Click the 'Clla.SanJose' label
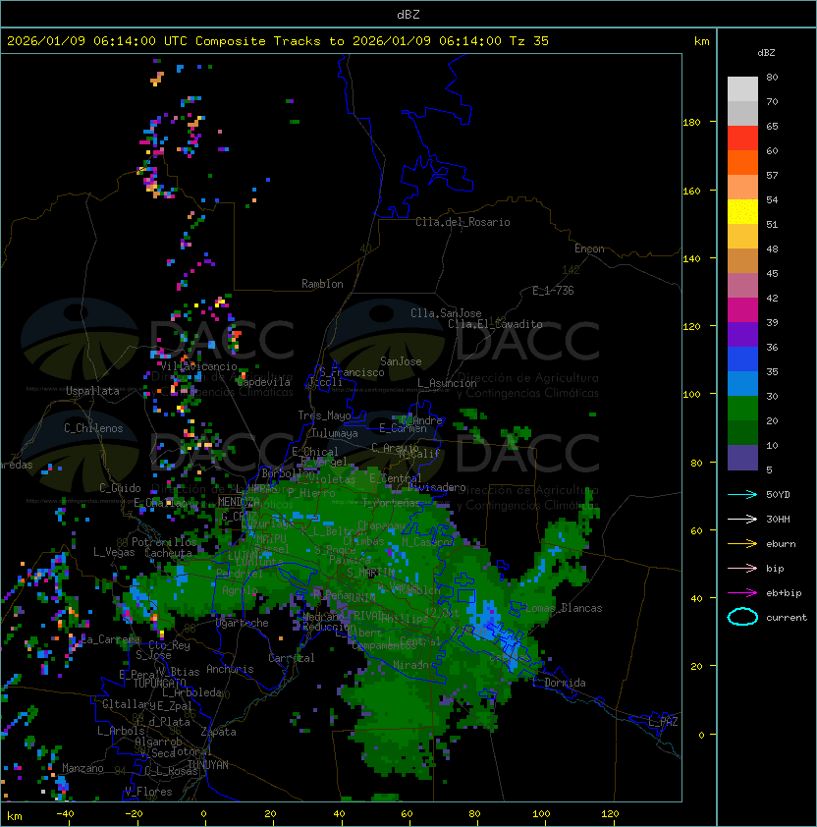The width and height of the screenshot is (817, 827). (446, 313)
